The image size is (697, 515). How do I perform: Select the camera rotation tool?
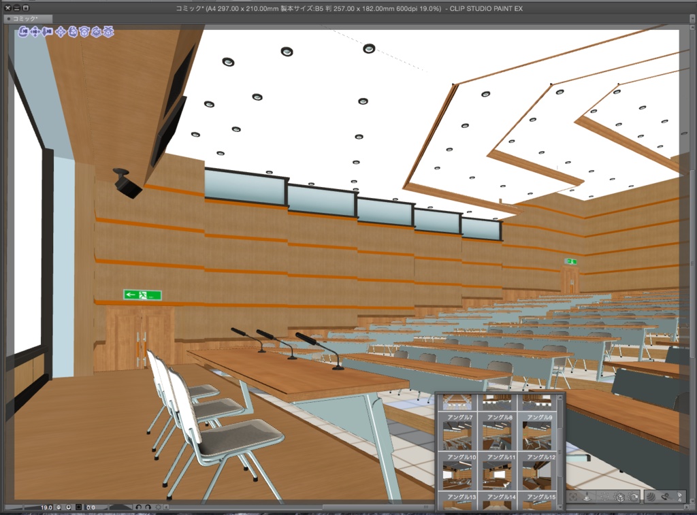click(x=22, y=31)
